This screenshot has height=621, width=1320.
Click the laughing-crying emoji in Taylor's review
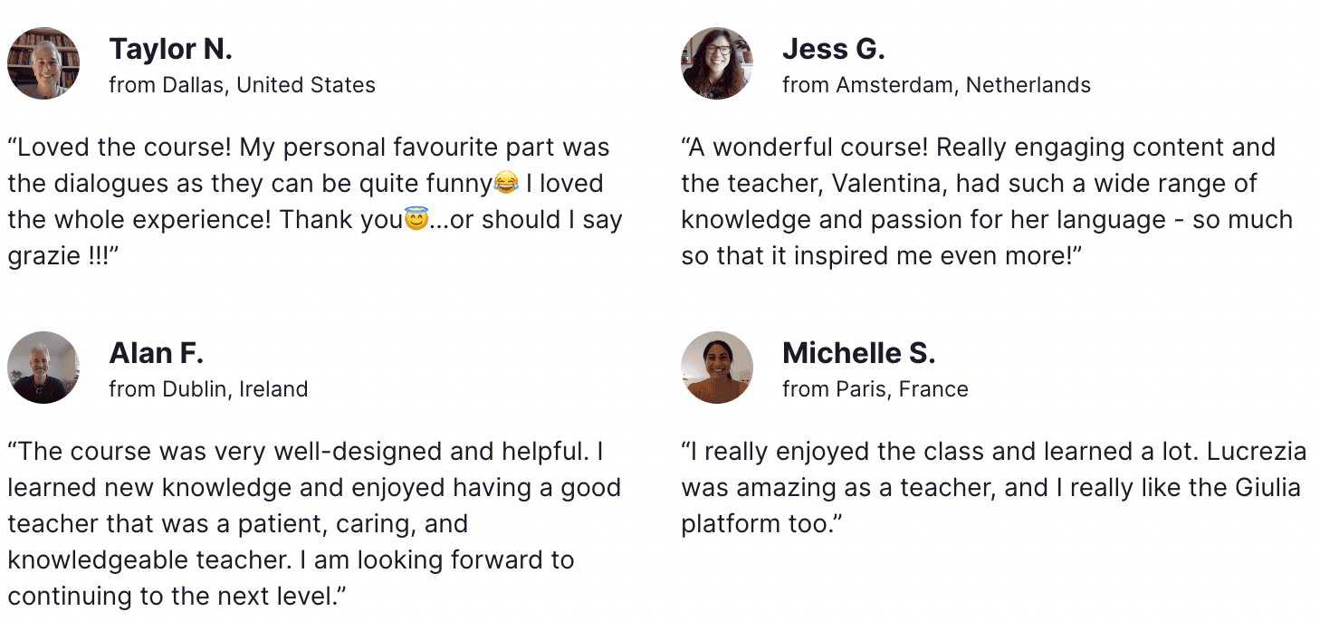point(507,184)
